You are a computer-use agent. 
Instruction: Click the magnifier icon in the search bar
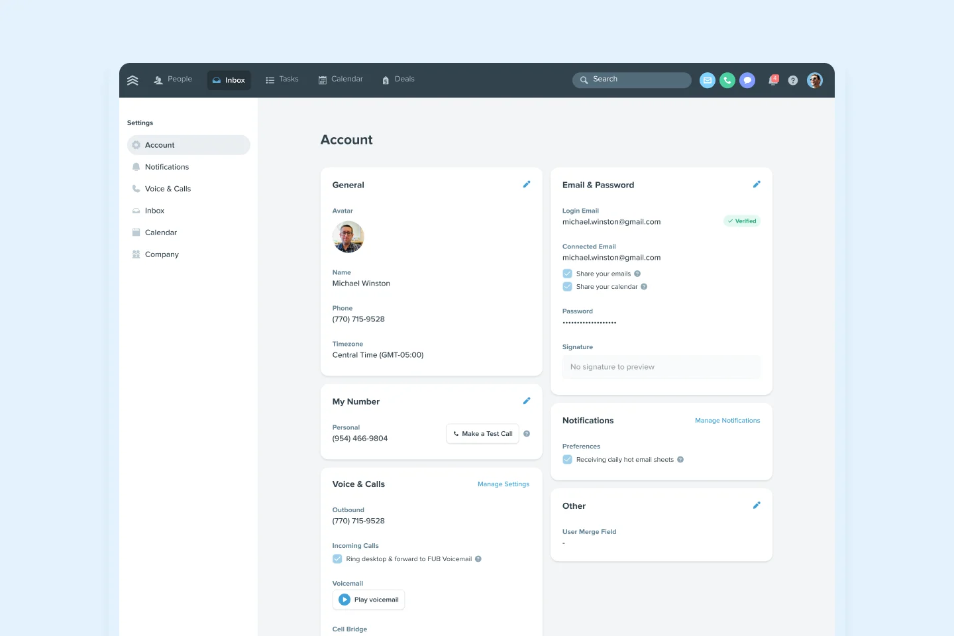(x=584, y=80)
